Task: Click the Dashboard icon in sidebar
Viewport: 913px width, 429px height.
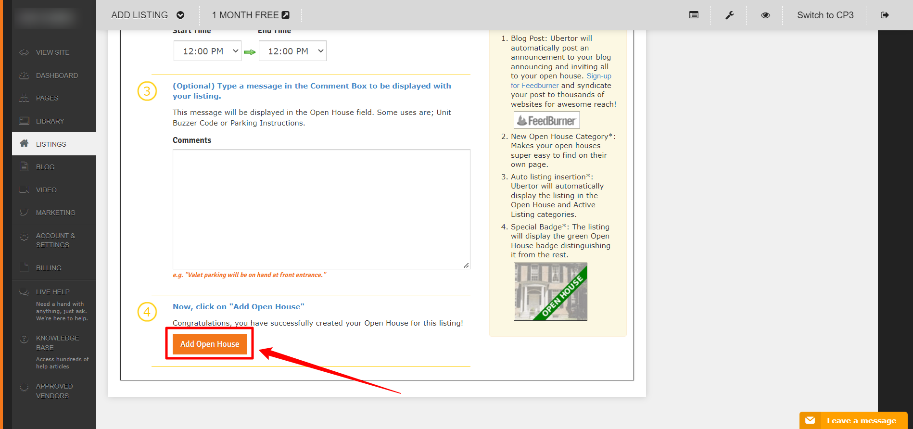Action: click(x=24, y=75)
